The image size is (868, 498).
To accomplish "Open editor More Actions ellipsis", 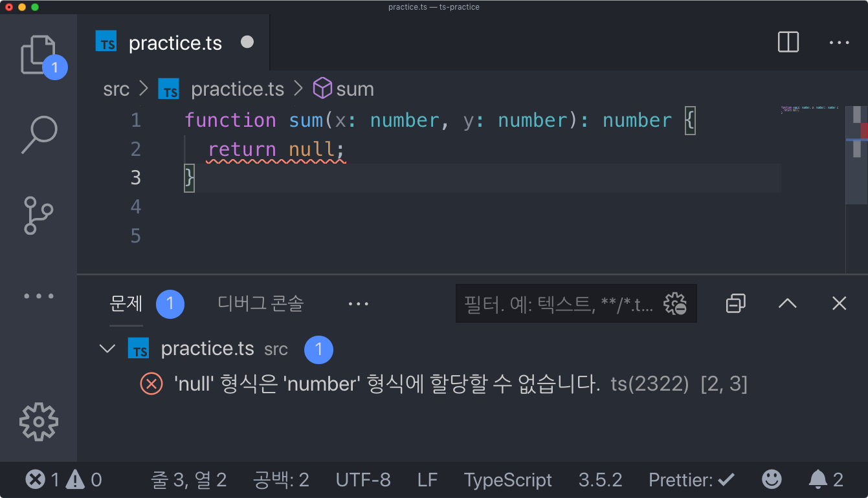I will 839,43.
